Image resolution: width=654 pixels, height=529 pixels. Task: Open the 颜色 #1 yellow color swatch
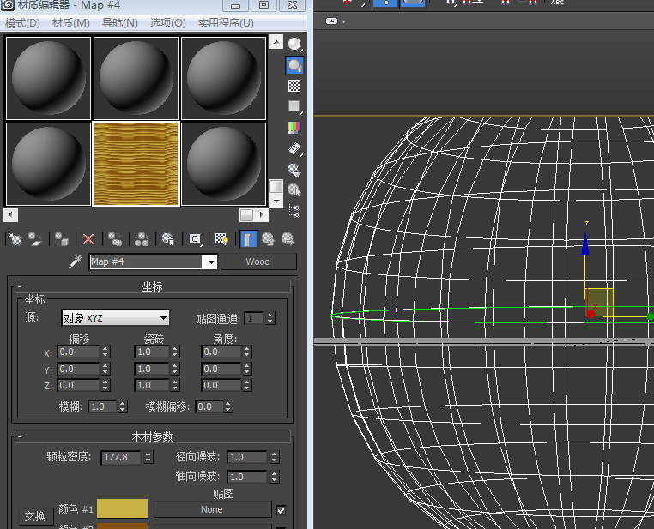tap(122, 509)
